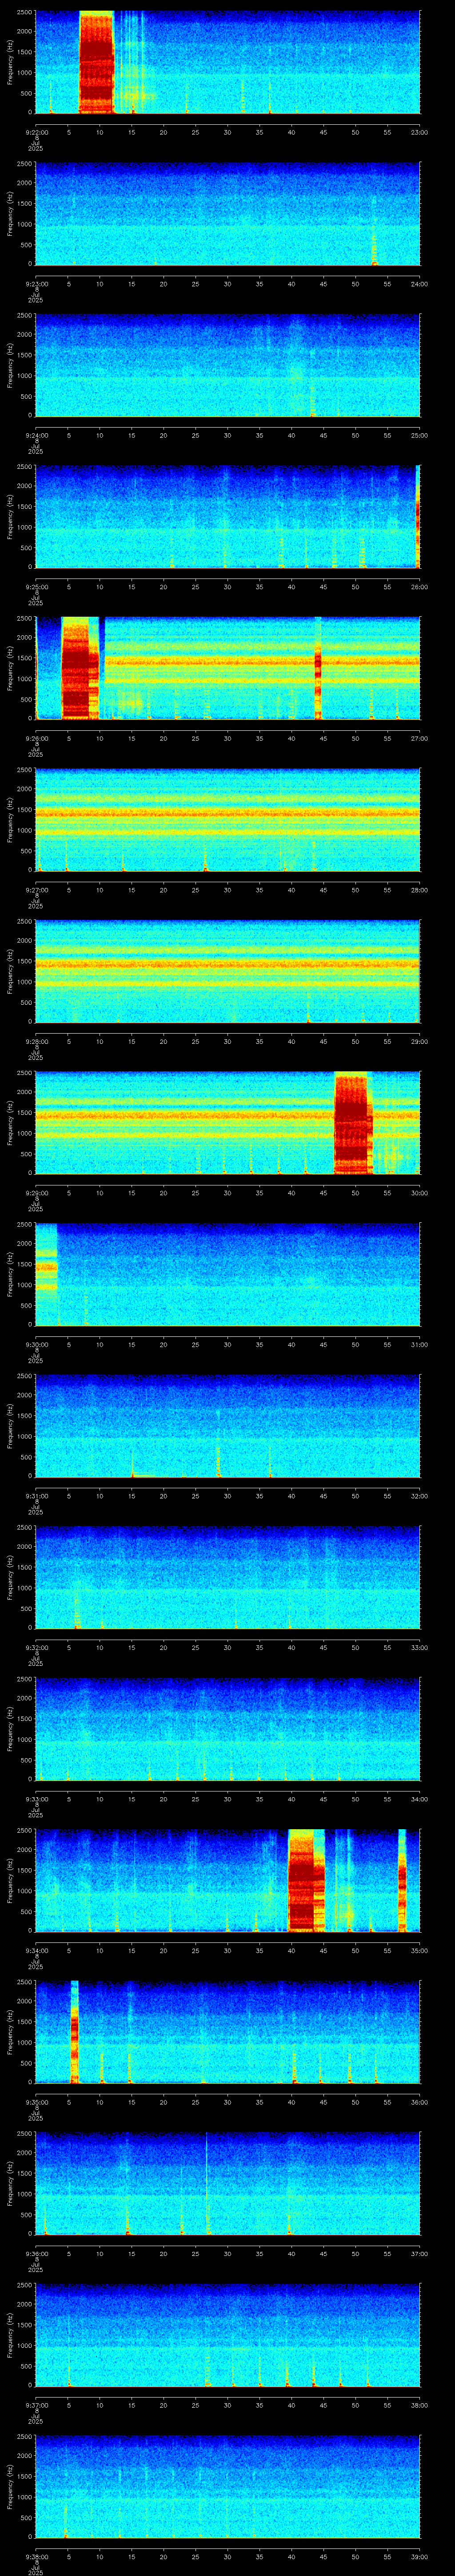Select the loud red burst in the 9:22:00 spectrogram
Screen dimensions: 455x2576
(x=97, y=62)
